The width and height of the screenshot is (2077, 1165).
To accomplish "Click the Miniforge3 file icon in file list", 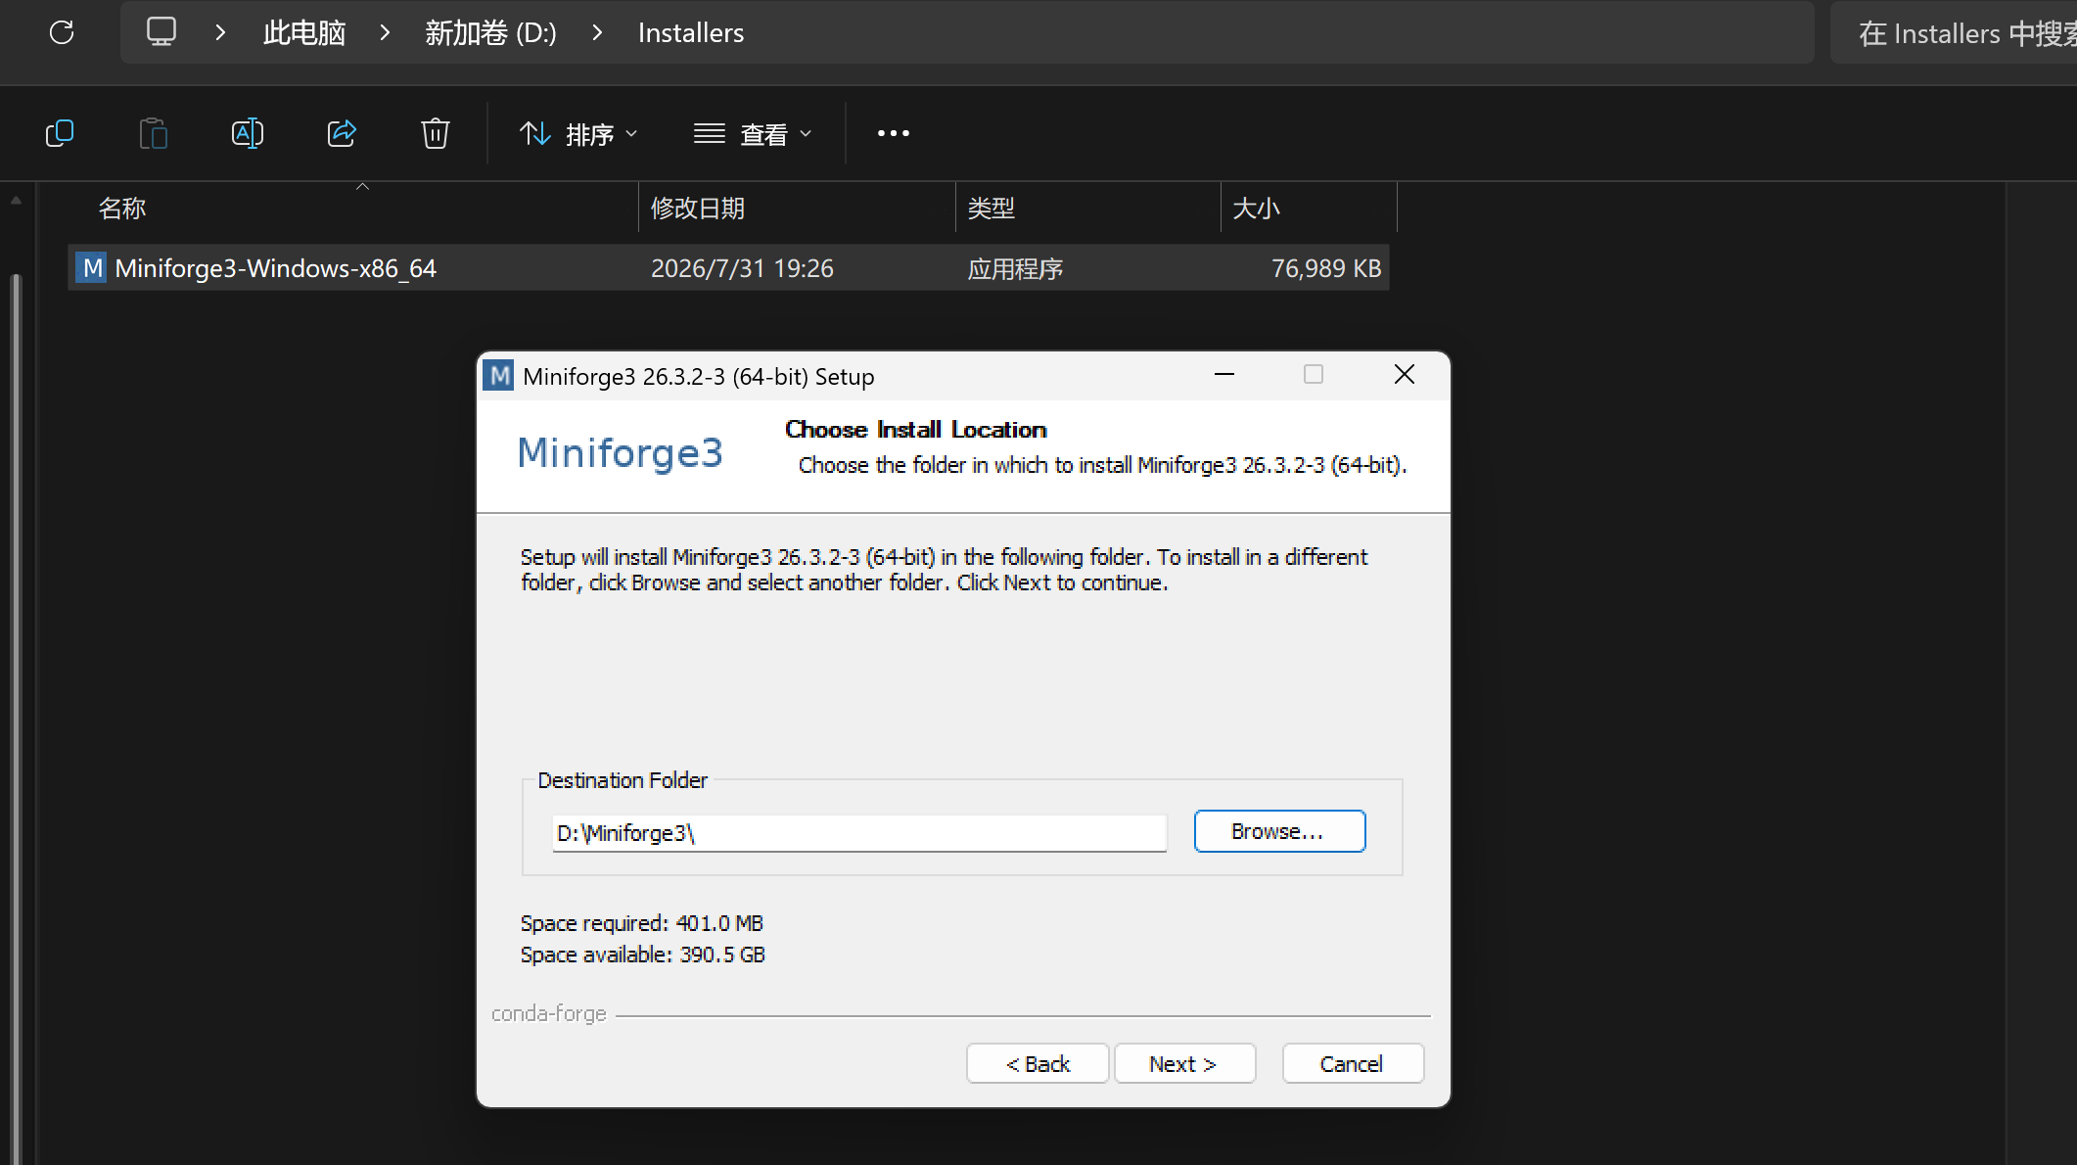I will click(x=93, y=268).
